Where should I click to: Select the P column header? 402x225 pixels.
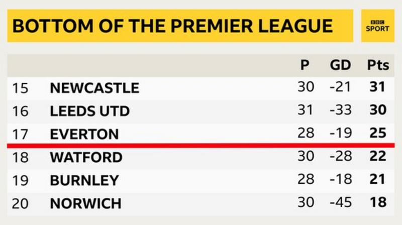pyautogui.click(x=305, y=65)
